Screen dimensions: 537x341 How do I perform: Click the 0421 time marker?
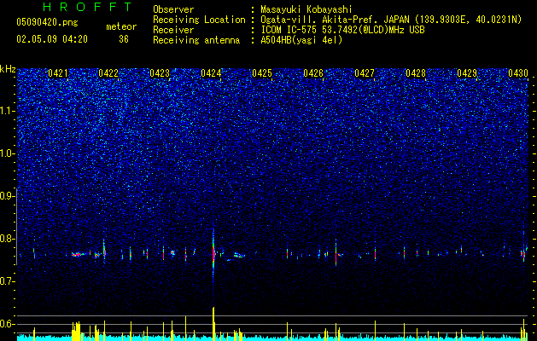[x=58, y=73]
